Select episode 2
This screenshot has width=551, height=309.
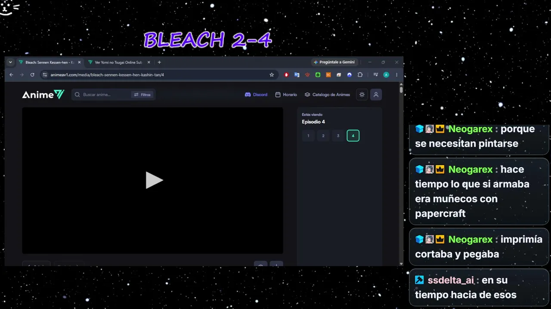323,136
